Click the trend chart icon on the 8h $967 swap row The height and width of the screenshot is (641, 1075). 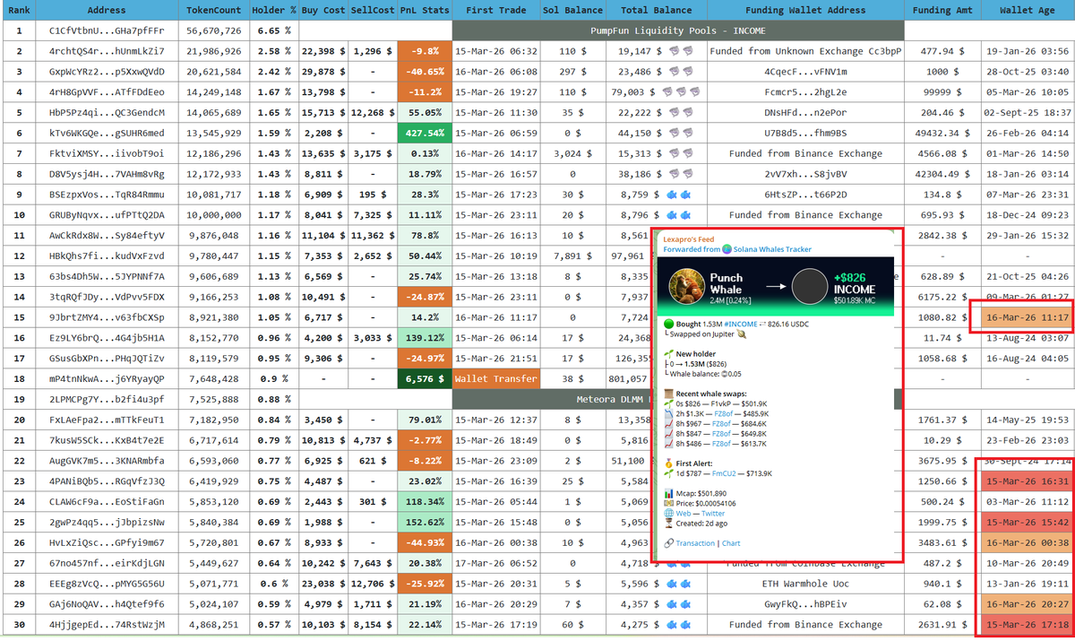pos(668,423)
